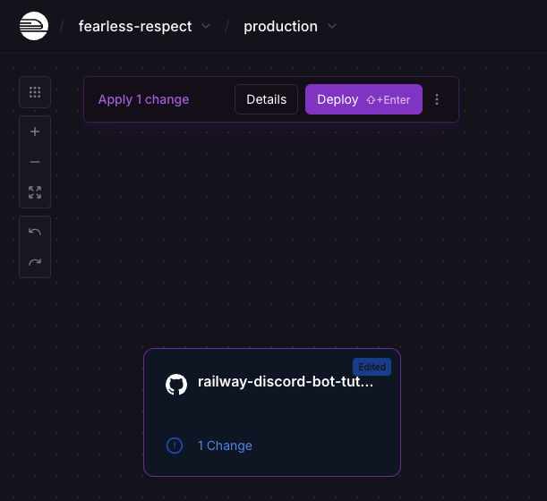Open the '1 Change' link on the service

[225, 446]
